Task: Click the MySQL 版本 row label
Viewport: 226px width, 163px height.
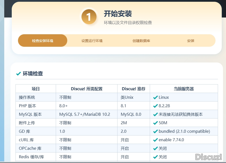Action: [x=30, y=114]
